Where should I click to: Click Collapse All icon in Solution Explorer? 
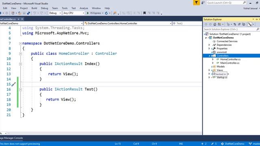[239, 24]
